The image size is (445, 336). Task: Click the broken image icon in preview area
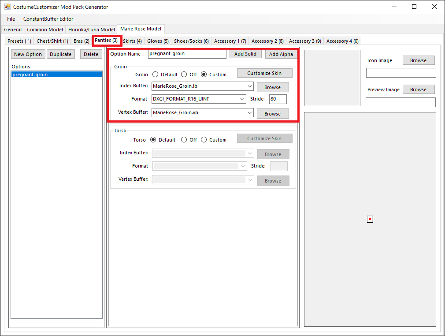370,219
